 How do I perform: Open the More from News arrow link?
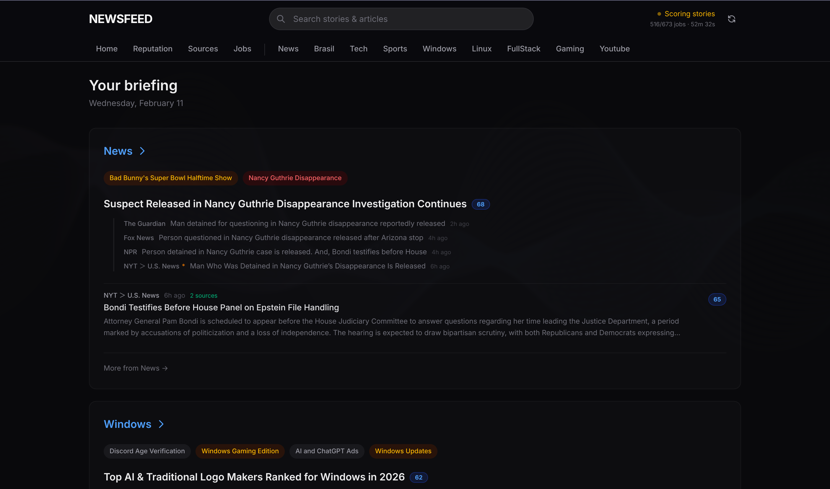pyautogui.click(x=136, y=368)
